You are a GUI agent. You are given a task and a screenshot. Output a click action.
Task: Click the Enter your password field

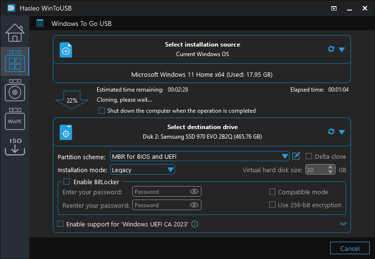167,191
